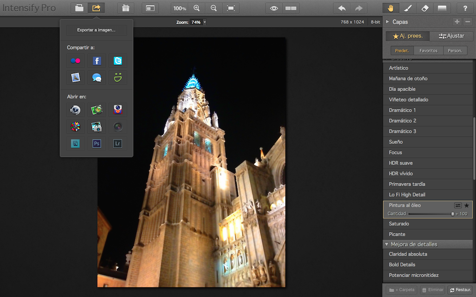Image resolution: width=476 pixels, height=297 pixels.
Task: Close the share and export popup via its toolbar icon
Action: click(96, 8)
